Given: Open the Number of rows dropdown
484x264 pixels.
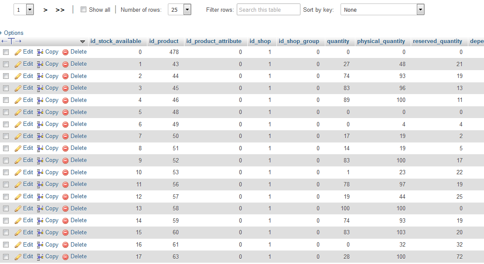Looking at the screenshot, I should tap(180, 10).
